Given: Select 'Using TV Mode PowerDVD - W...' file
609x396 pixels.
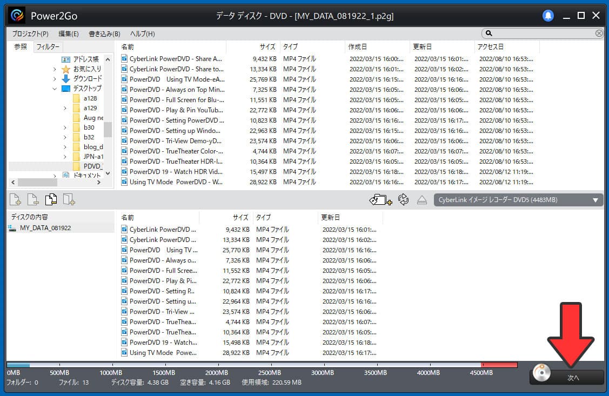Looking at the screenshot, I should pos(176,182).
